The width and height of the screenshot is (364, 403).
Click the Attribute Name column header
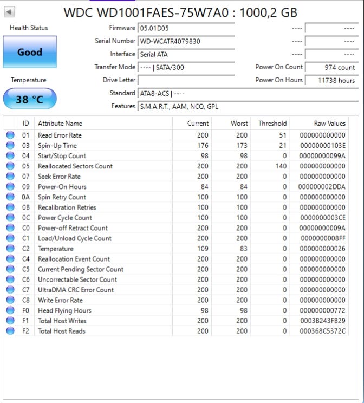60,123
